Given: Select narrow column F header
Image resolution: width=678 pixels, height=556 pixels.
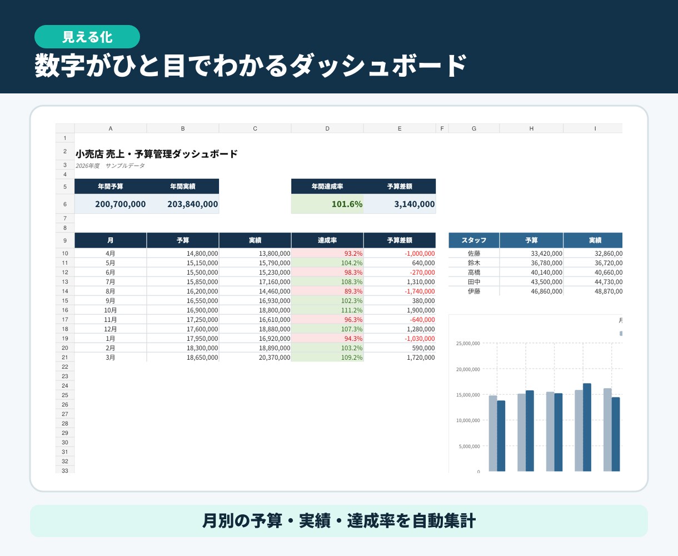Looking at the screenshot, I should click(x=442, y=128).
